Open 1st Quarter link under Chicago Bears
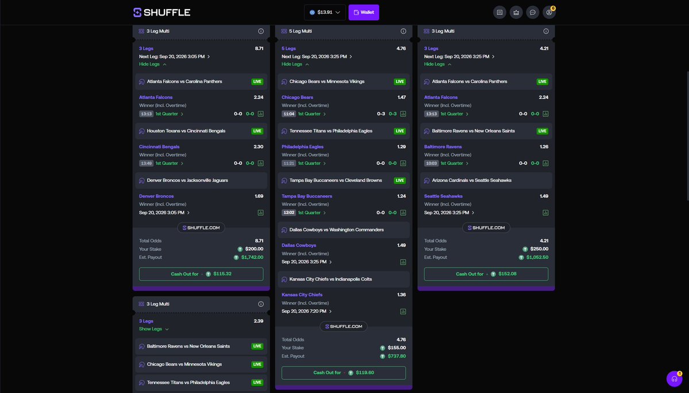Viewport: 689px width, 393px height. 311,114
